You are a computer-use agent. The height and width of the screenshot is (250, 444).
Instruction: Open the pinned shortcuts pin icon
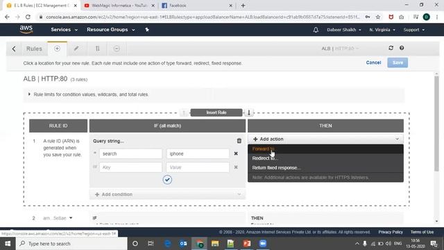click(147, 29)
